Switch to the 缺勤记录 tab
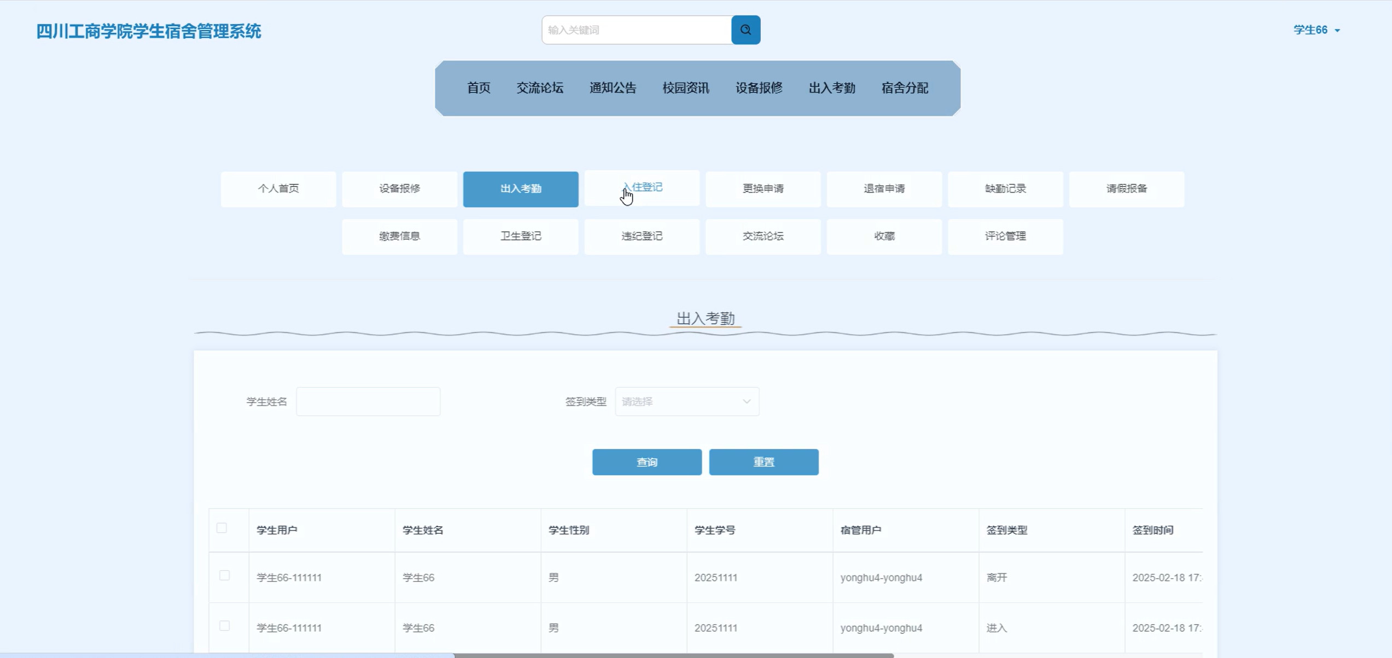Viewport: 1392px width, 658px height. point(1005,189)
